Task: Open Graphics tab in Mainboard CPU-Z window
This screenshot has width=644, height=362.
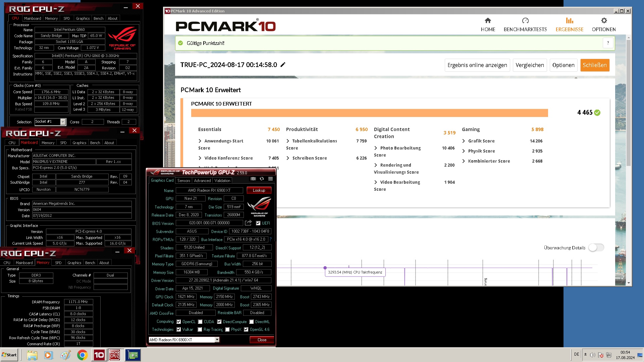Action: point(79,143)
